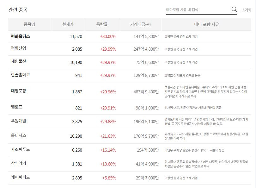Click the +16.14% change rate
256x188 pixels.
coord(108,150)
